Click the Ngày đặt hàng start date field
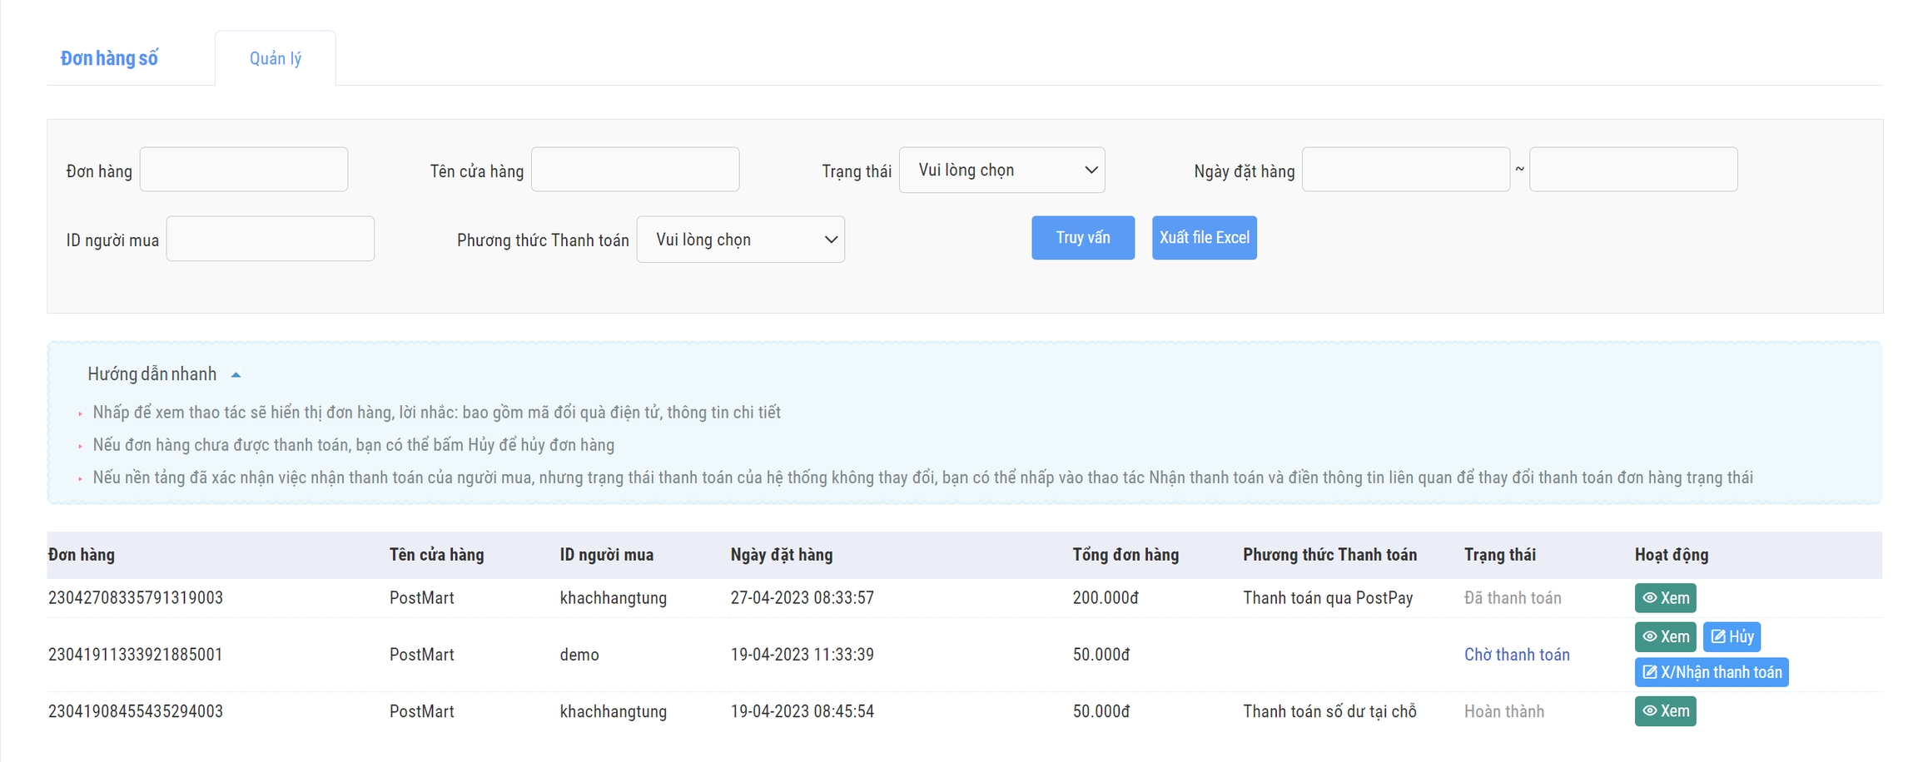1918x762 pixels. pyautogui.click(x=1405, y=170)
